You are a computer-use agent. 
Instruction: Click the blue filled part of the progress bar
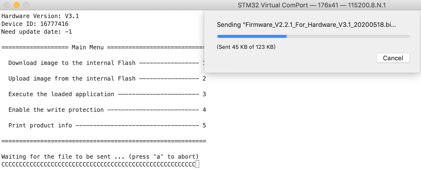pyautogui.click(x=252, y=36)
